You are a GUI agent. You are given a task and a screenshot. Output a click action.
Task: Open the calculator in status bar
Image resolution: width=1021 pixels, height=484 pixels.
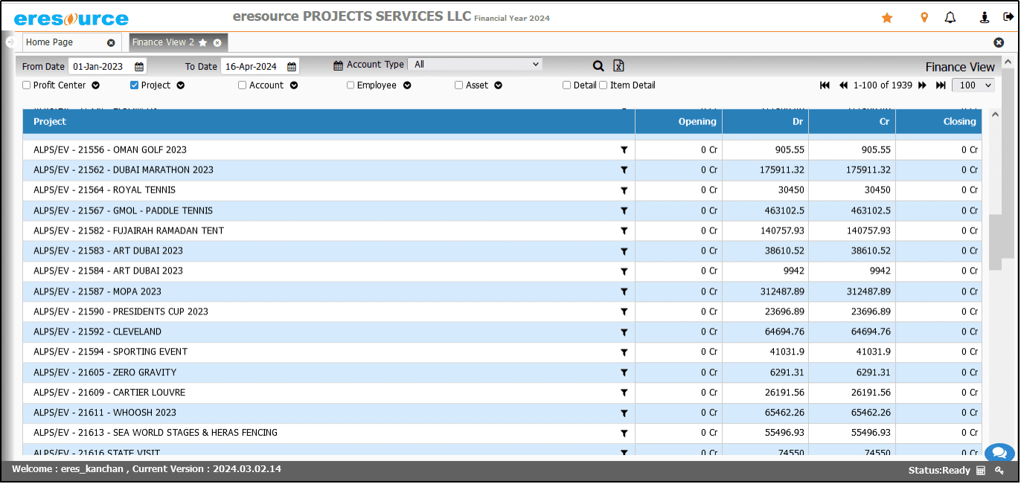pyautogui.click(x=981, y=471)
